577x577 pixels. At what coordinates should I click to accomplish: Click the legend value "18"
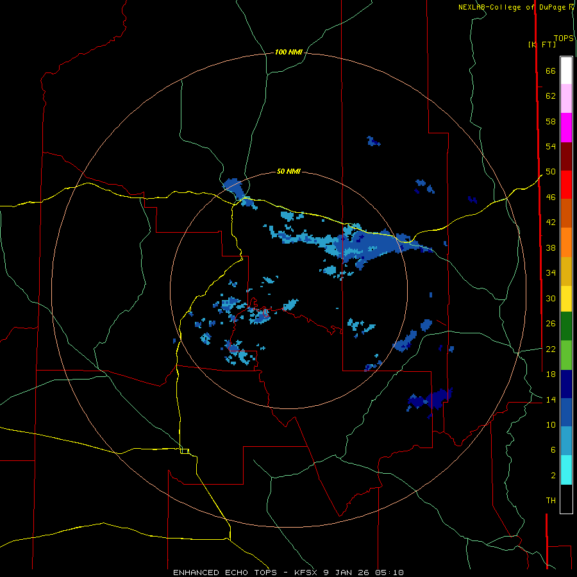pyautogui.click(x=551, y=374)
